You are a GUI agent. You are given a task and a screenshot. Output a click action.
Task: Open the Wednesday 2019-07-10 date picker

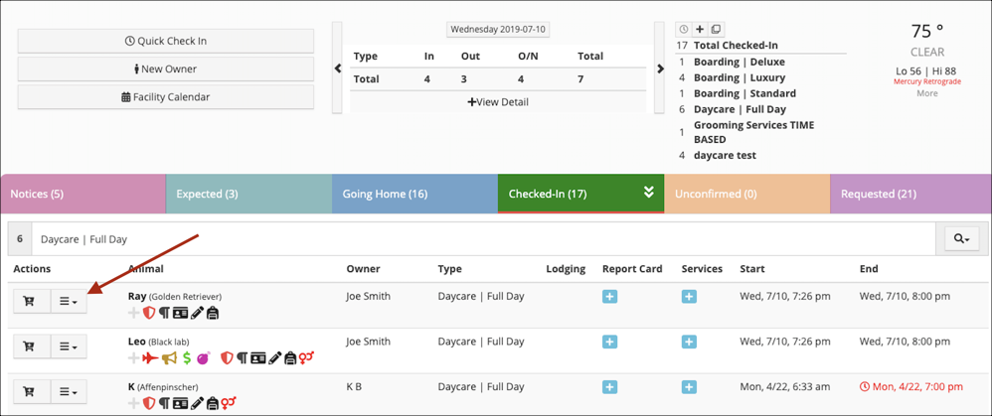click(498, 30)
